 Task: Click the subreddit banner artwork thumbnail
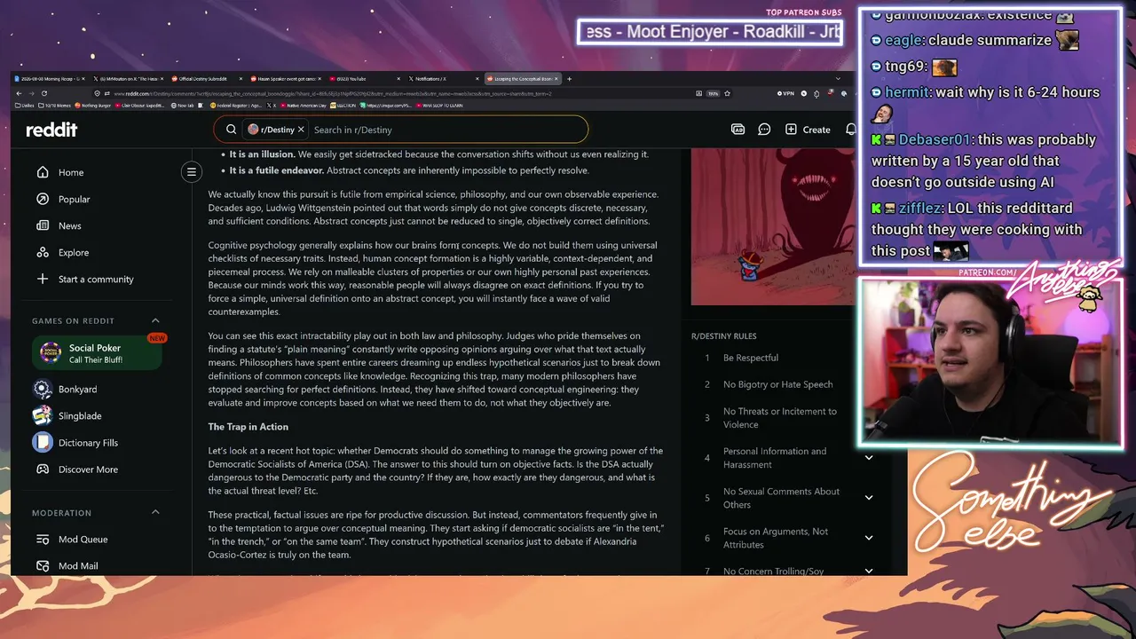coord(773,226)
